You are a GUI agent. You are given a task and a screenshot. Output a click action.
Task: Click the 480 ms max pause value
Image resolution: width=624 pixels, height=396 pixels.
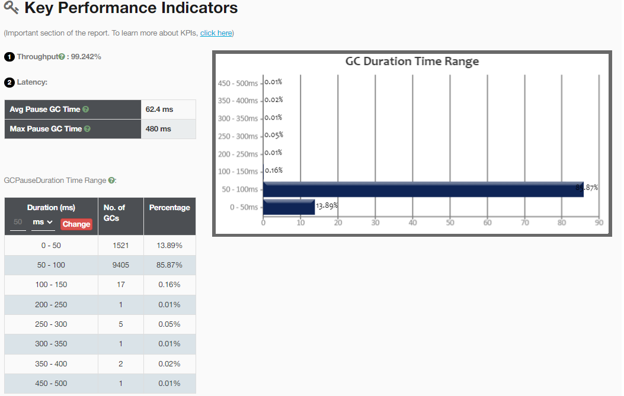pyautogui.click(x=158, y=128)
